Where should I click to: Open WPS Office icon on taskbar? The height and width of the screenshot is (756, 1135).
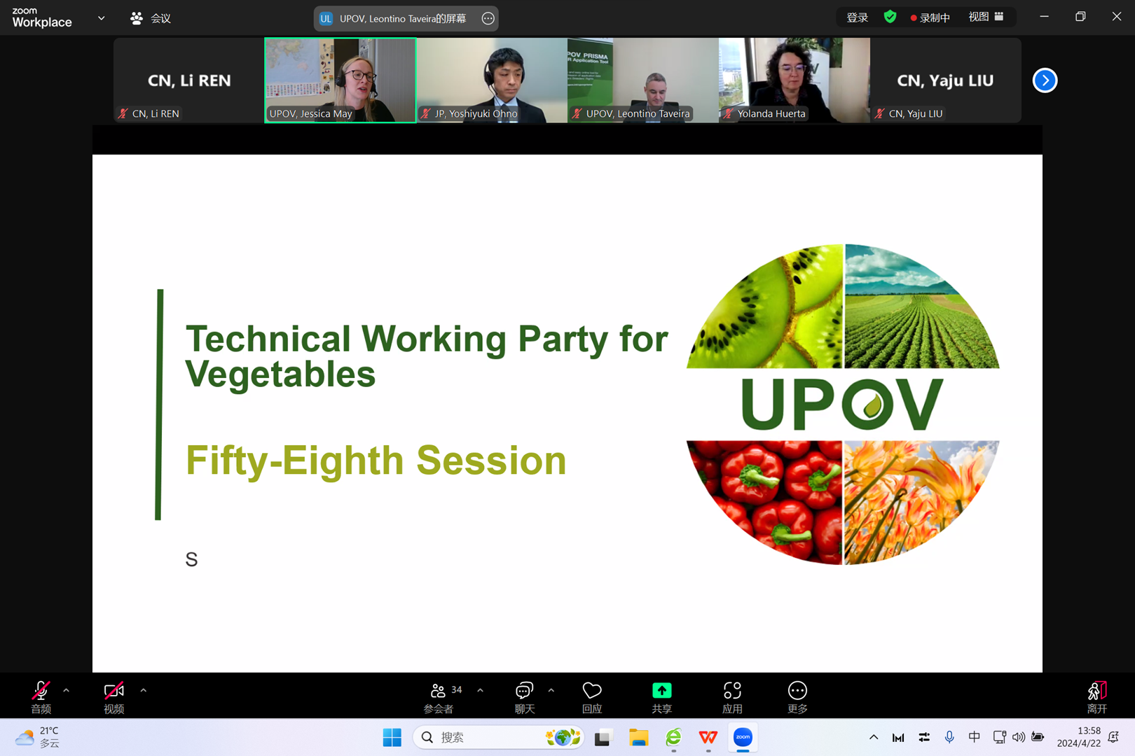tap(708, 737)
